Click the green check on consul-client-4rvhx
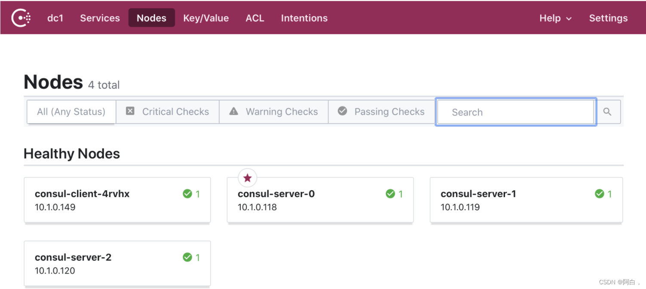646x289 pixels. coord(187,194)
